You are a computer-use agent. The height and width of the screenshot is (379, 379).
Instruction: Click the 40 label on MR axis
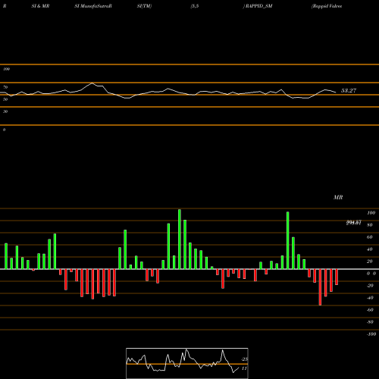[370, 249]
